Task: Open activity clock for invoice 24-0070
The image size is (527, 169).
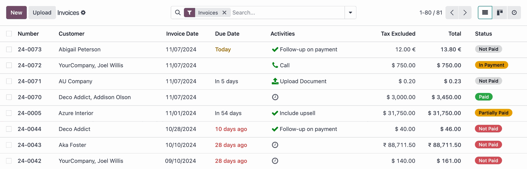Action: [275, 97]
